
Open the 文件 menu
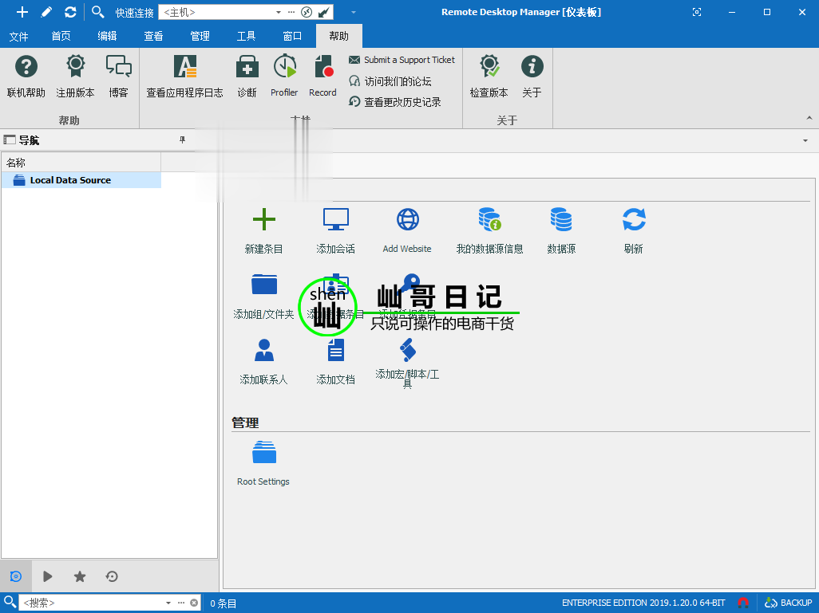click(x=19, y=36)
